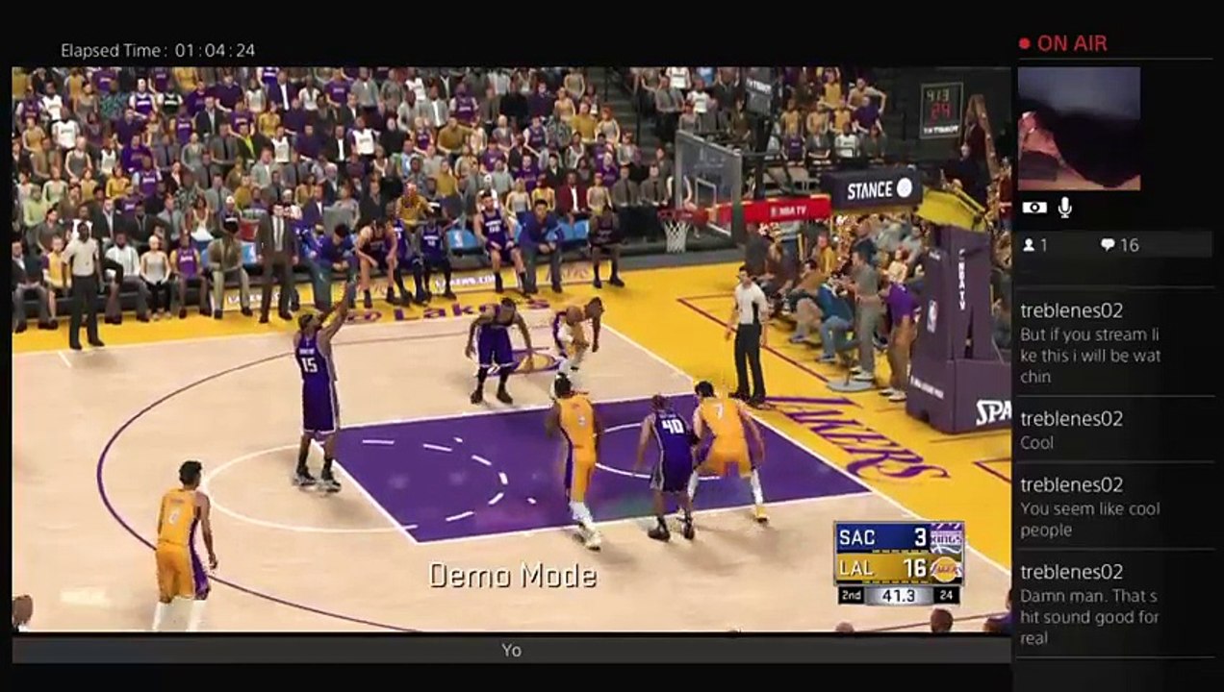Screen dimensions: 1224x692
Task: Click the ON AIR label
Action: [1072, 43]
